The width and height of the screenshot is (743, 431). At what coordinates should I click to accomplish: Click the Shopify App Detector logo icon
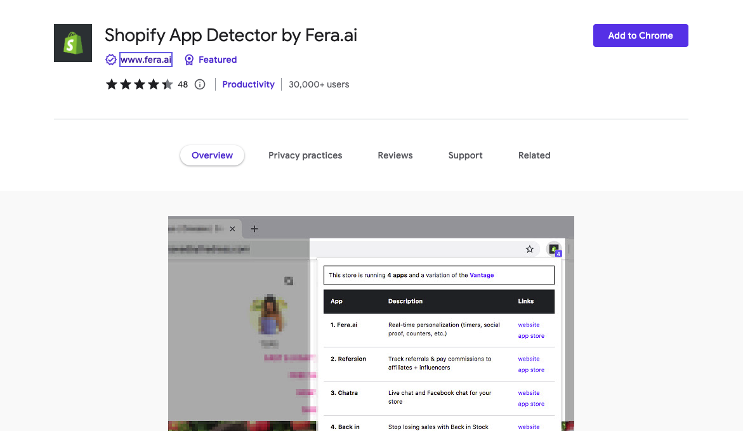73,43
